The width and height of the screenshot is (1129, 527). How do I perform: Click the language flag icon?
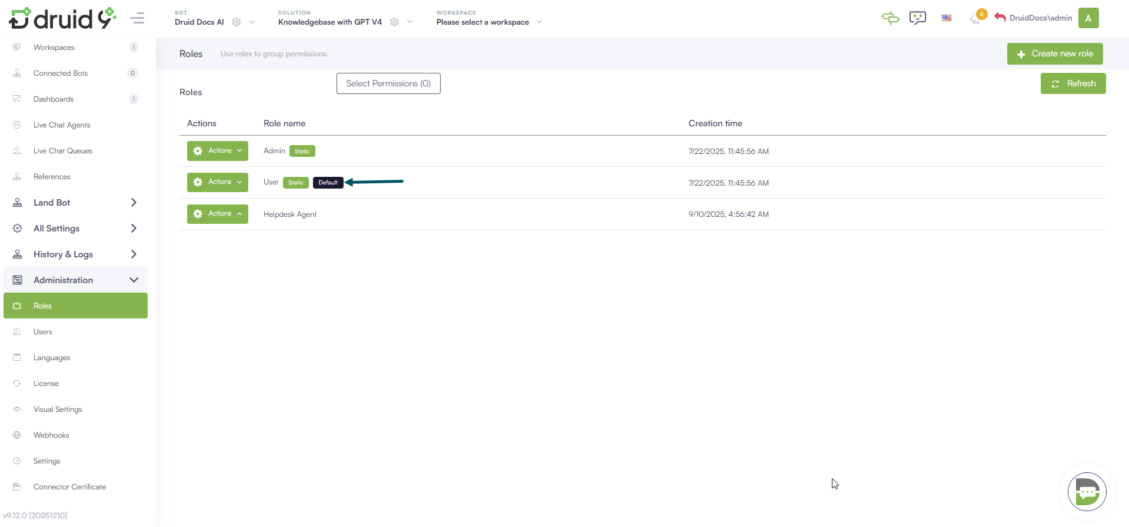click(x=947, y=18)
